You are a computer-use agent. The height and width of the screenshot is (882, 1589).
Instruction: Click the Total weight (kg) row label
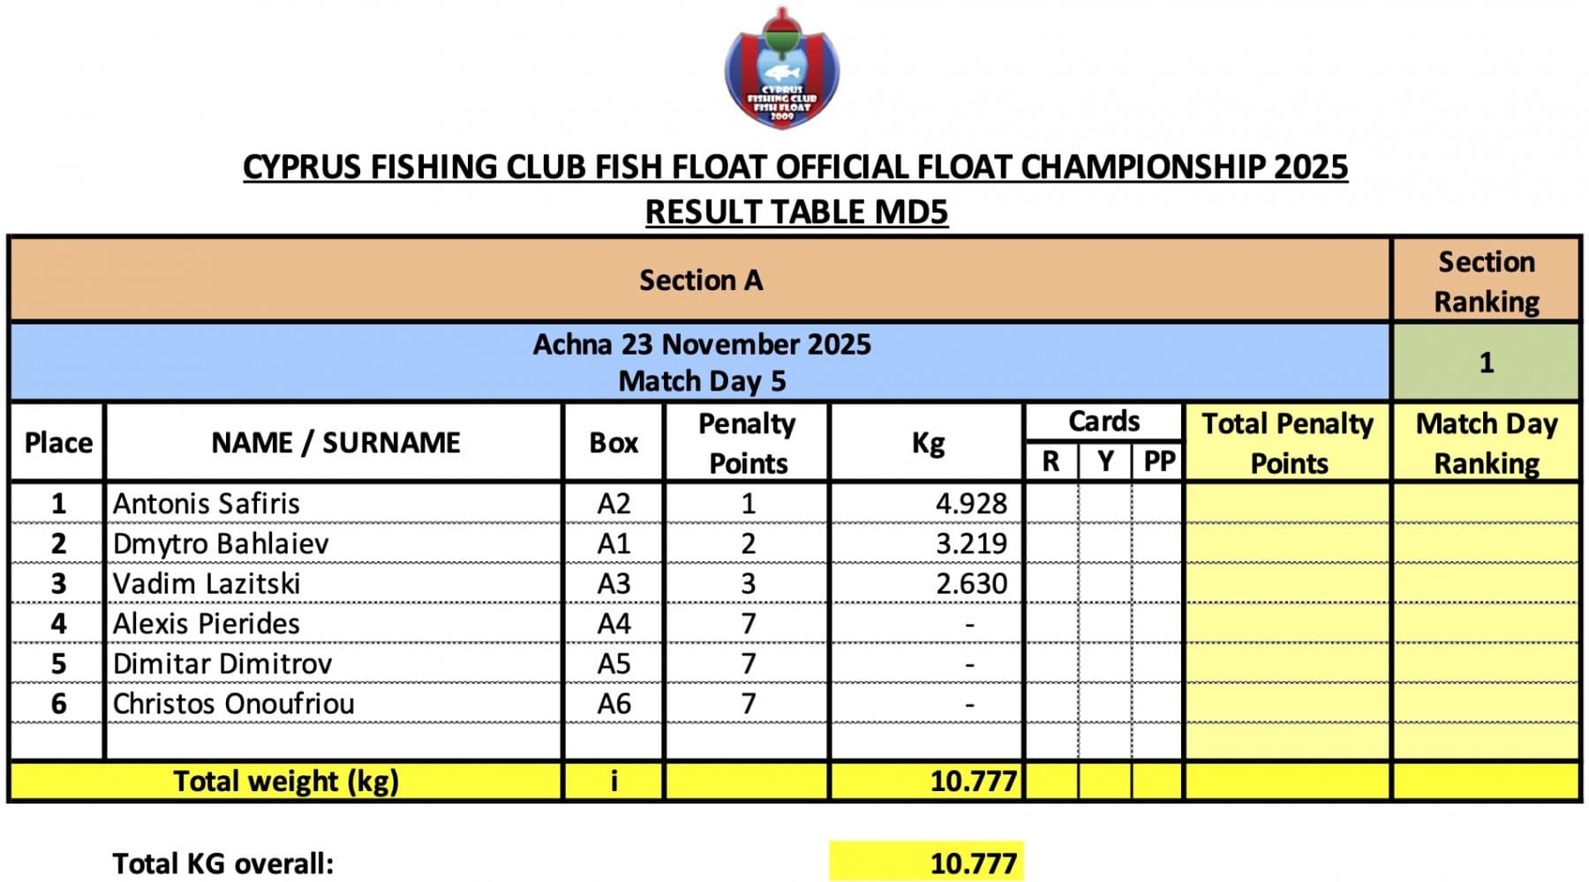click(285, 781)
